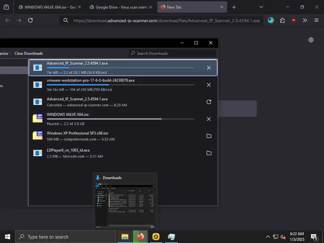Viewport: 324px width, 243px height.
Task: Select vmware-workstation-pro-17-6-0-build-24238078.exe entry
Action: pyautogui.click(x=123, y=85)
